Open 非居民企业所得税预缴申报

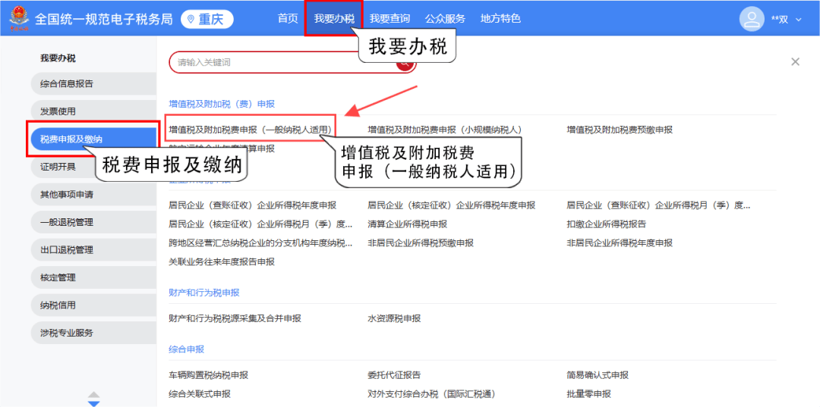(x=421, y=243)
